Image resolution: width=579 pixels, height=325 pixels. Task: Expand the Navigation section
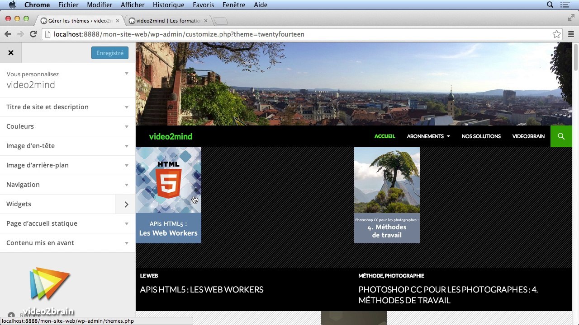[68, 185]
